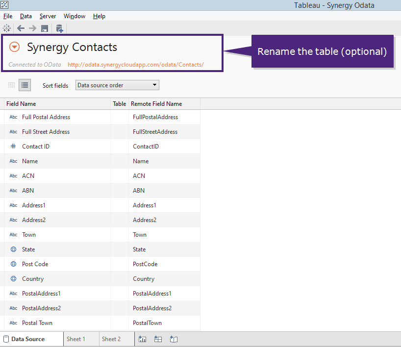Click the Table column header
This screenshot has height=347, width=401.
click(x=120, y=104)
